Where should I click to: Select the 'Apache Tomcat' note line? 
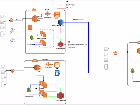coord(70,6)
